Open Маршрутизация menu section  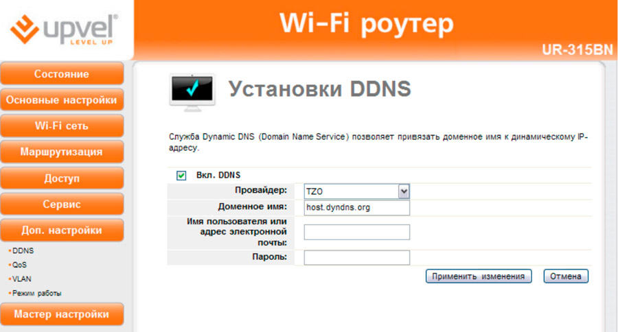tap(62, 152)
